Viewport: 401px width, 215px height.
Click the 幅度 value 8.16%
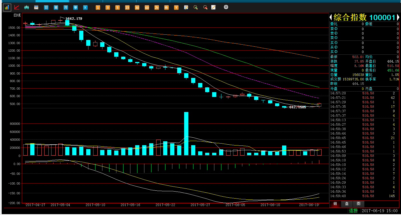[x=359, y=66]
